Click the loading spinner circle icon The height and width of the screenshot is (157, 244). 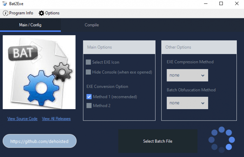(222, 140)
